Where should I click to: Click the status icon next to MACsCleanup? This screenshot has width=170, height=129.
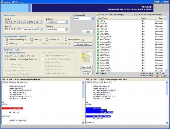[98, 39]
